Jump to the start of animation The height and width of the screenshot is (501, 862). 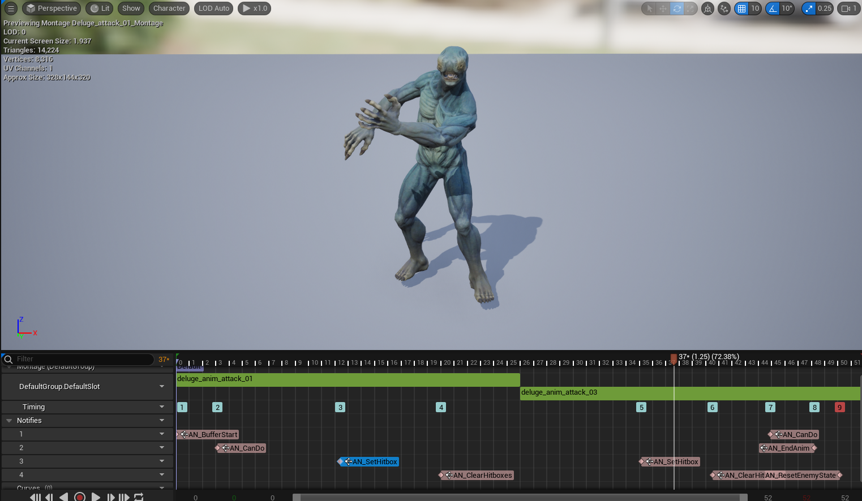[35, 497]
